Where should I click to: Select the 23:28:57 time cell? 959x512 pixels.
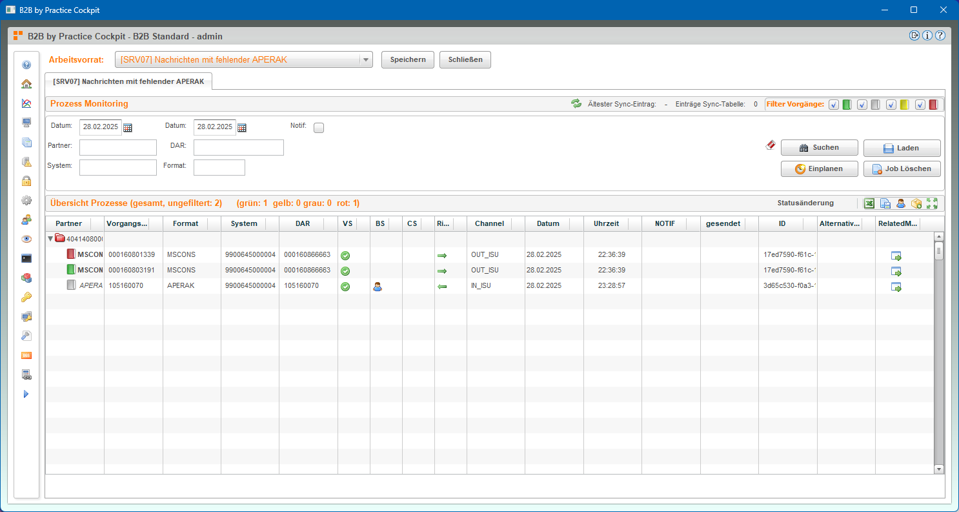click(611, 286)
